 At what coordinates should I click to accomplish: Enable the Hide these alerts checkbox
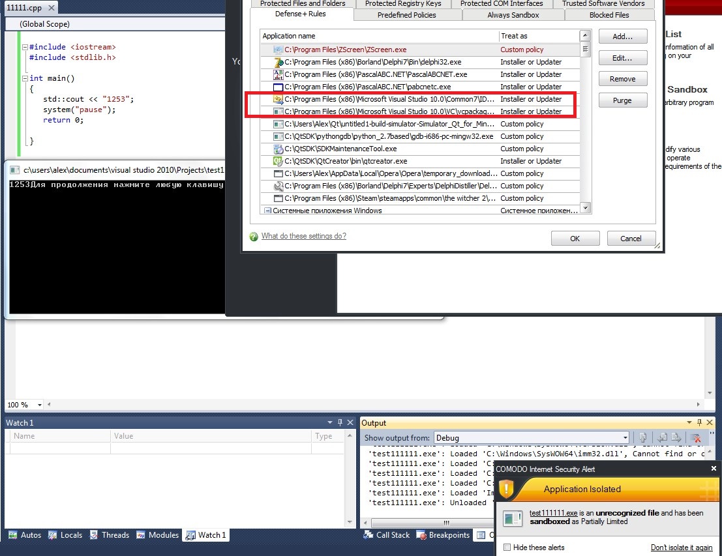[x=507, y=548]
